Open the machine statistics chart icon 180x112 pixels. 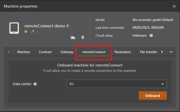point(73,37)
